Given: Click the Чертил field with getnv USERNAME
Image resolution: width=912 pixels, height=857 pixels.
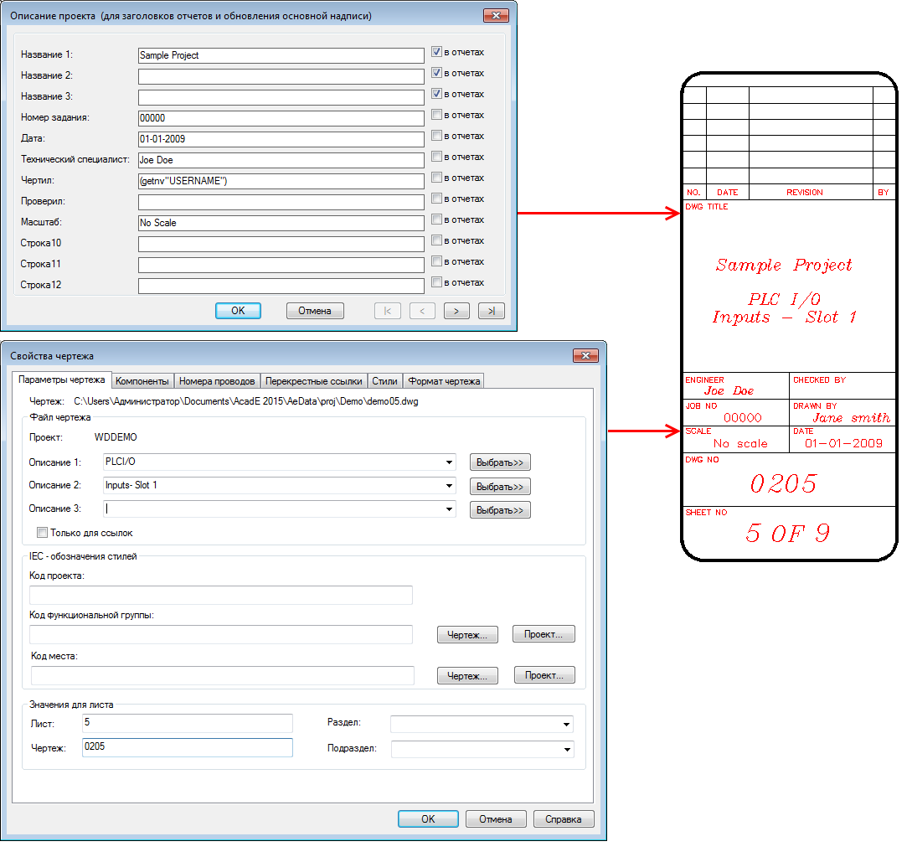Looking at the screenshot, I should [x=281, y=181].
